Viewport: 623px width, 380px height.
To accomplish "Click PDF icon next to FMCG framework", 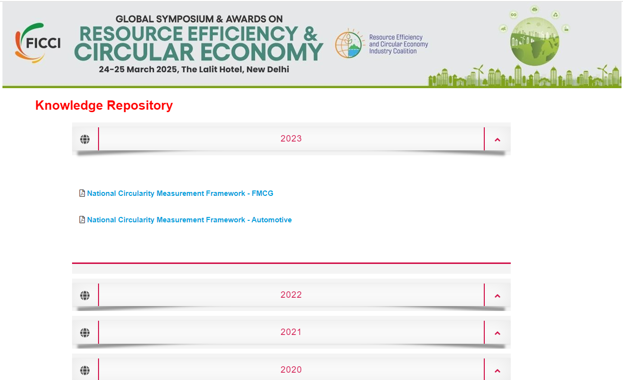I will (82, 193).
